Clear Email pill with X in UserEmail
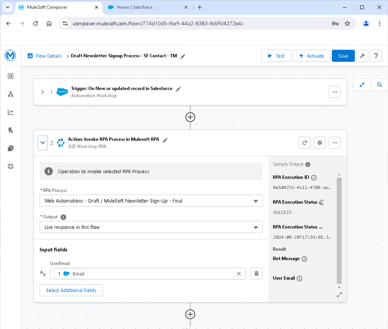 coord(238,274)
